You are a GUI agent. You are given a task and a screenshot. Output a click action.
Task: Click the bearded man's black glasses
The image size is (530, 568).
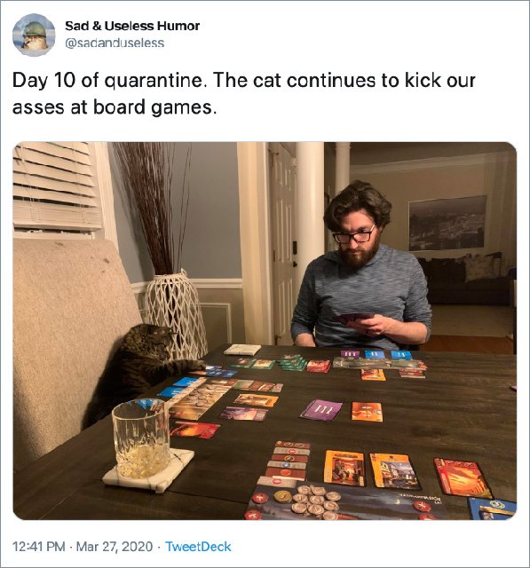click(x=354, y=236)
